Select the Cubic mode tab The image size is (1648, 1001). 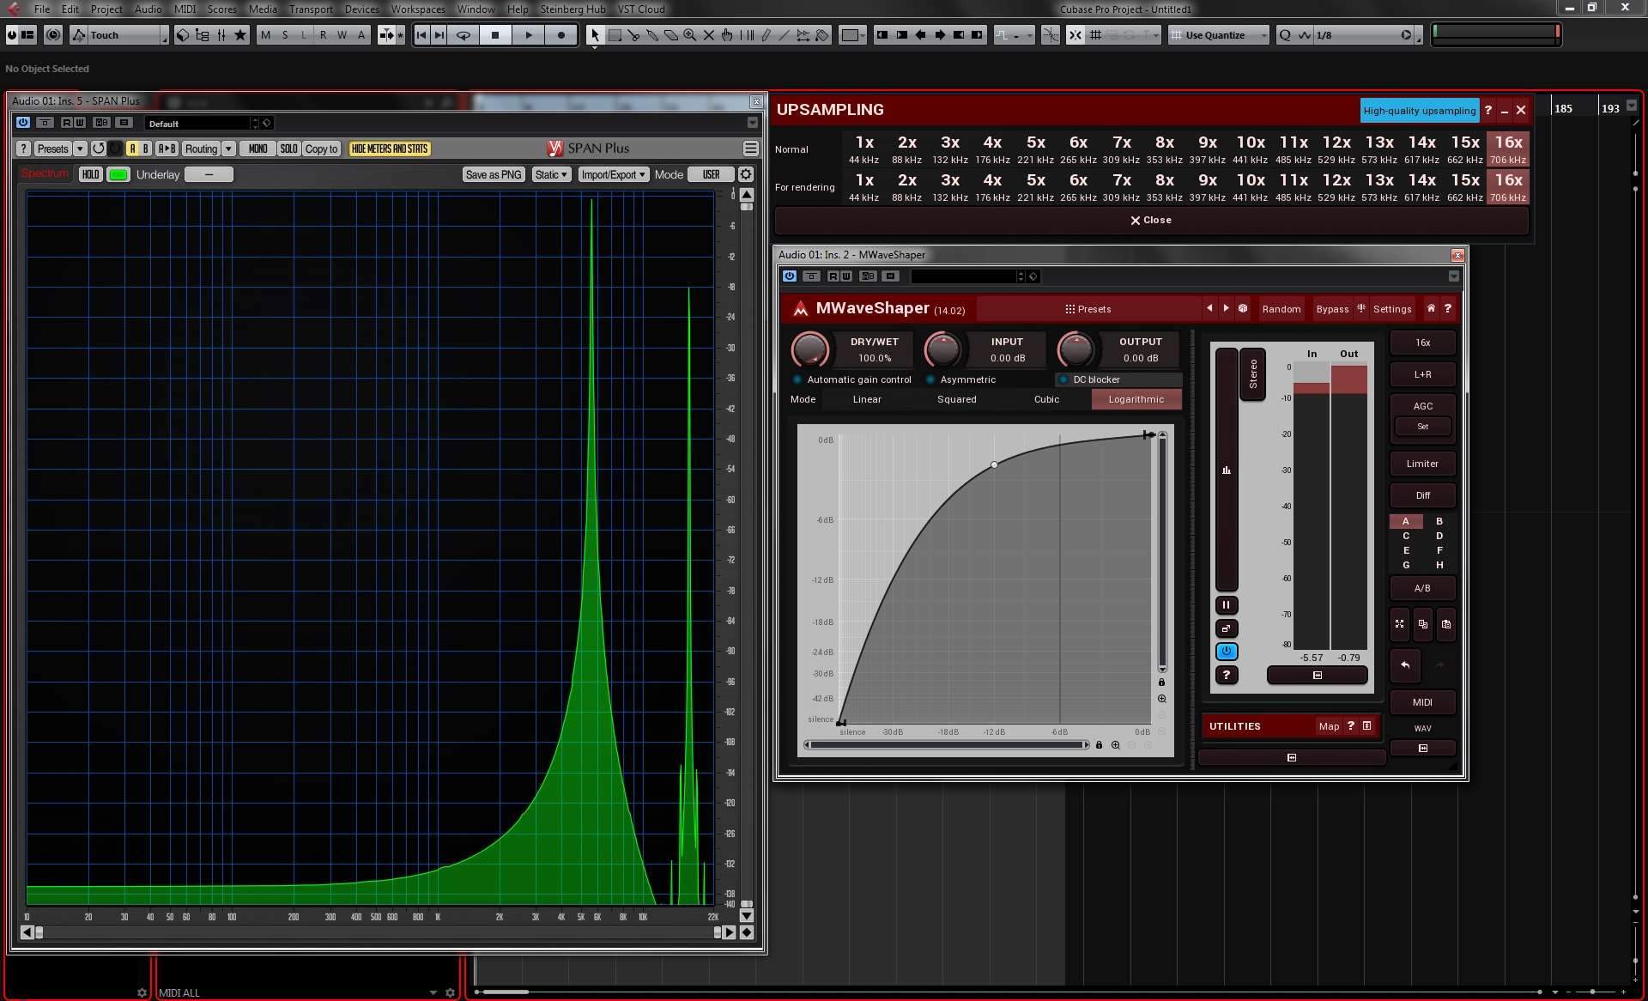1046,399
